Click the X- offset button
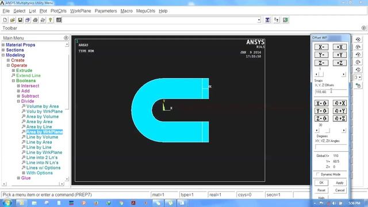 [x=321, y=47]
